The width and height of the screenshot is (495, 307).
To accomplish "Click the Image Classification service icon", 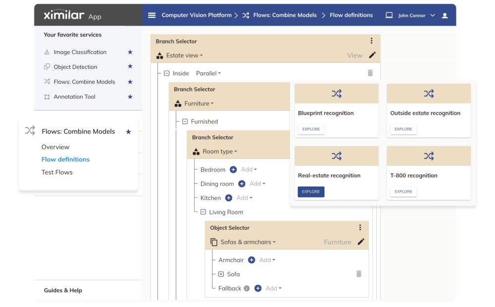I will click(x=47, y=52).
